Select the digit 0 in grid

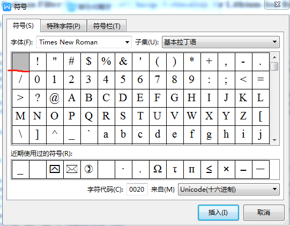[x=38, y=80]
